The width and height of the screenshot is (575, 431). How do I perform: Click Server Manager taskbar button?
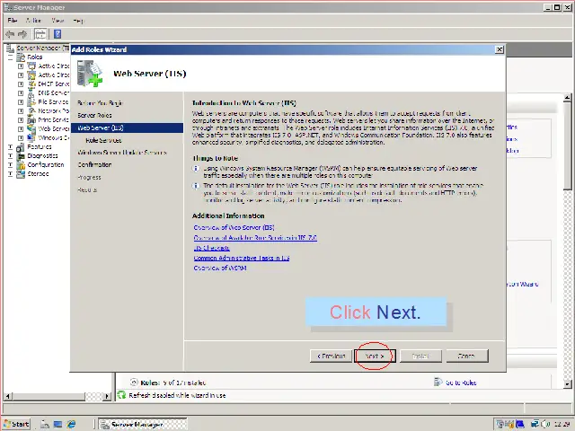(143, 424)
